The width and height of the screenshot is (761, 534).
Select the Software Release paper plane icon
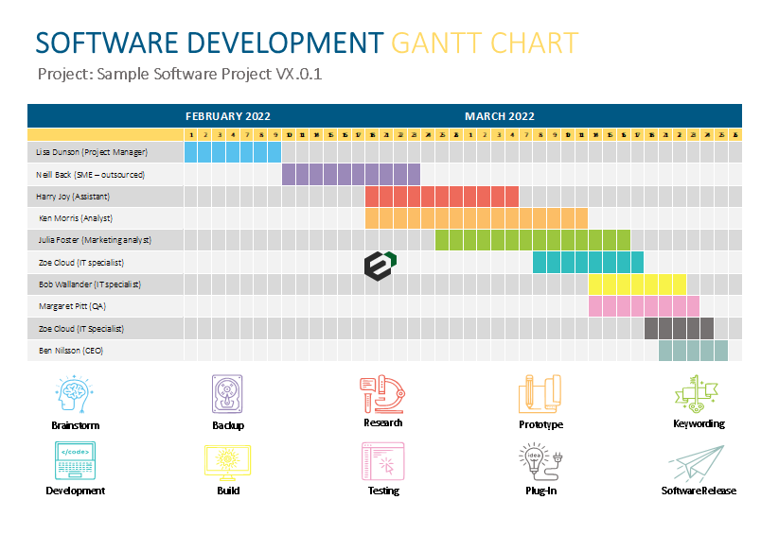(x=699, y=461)
